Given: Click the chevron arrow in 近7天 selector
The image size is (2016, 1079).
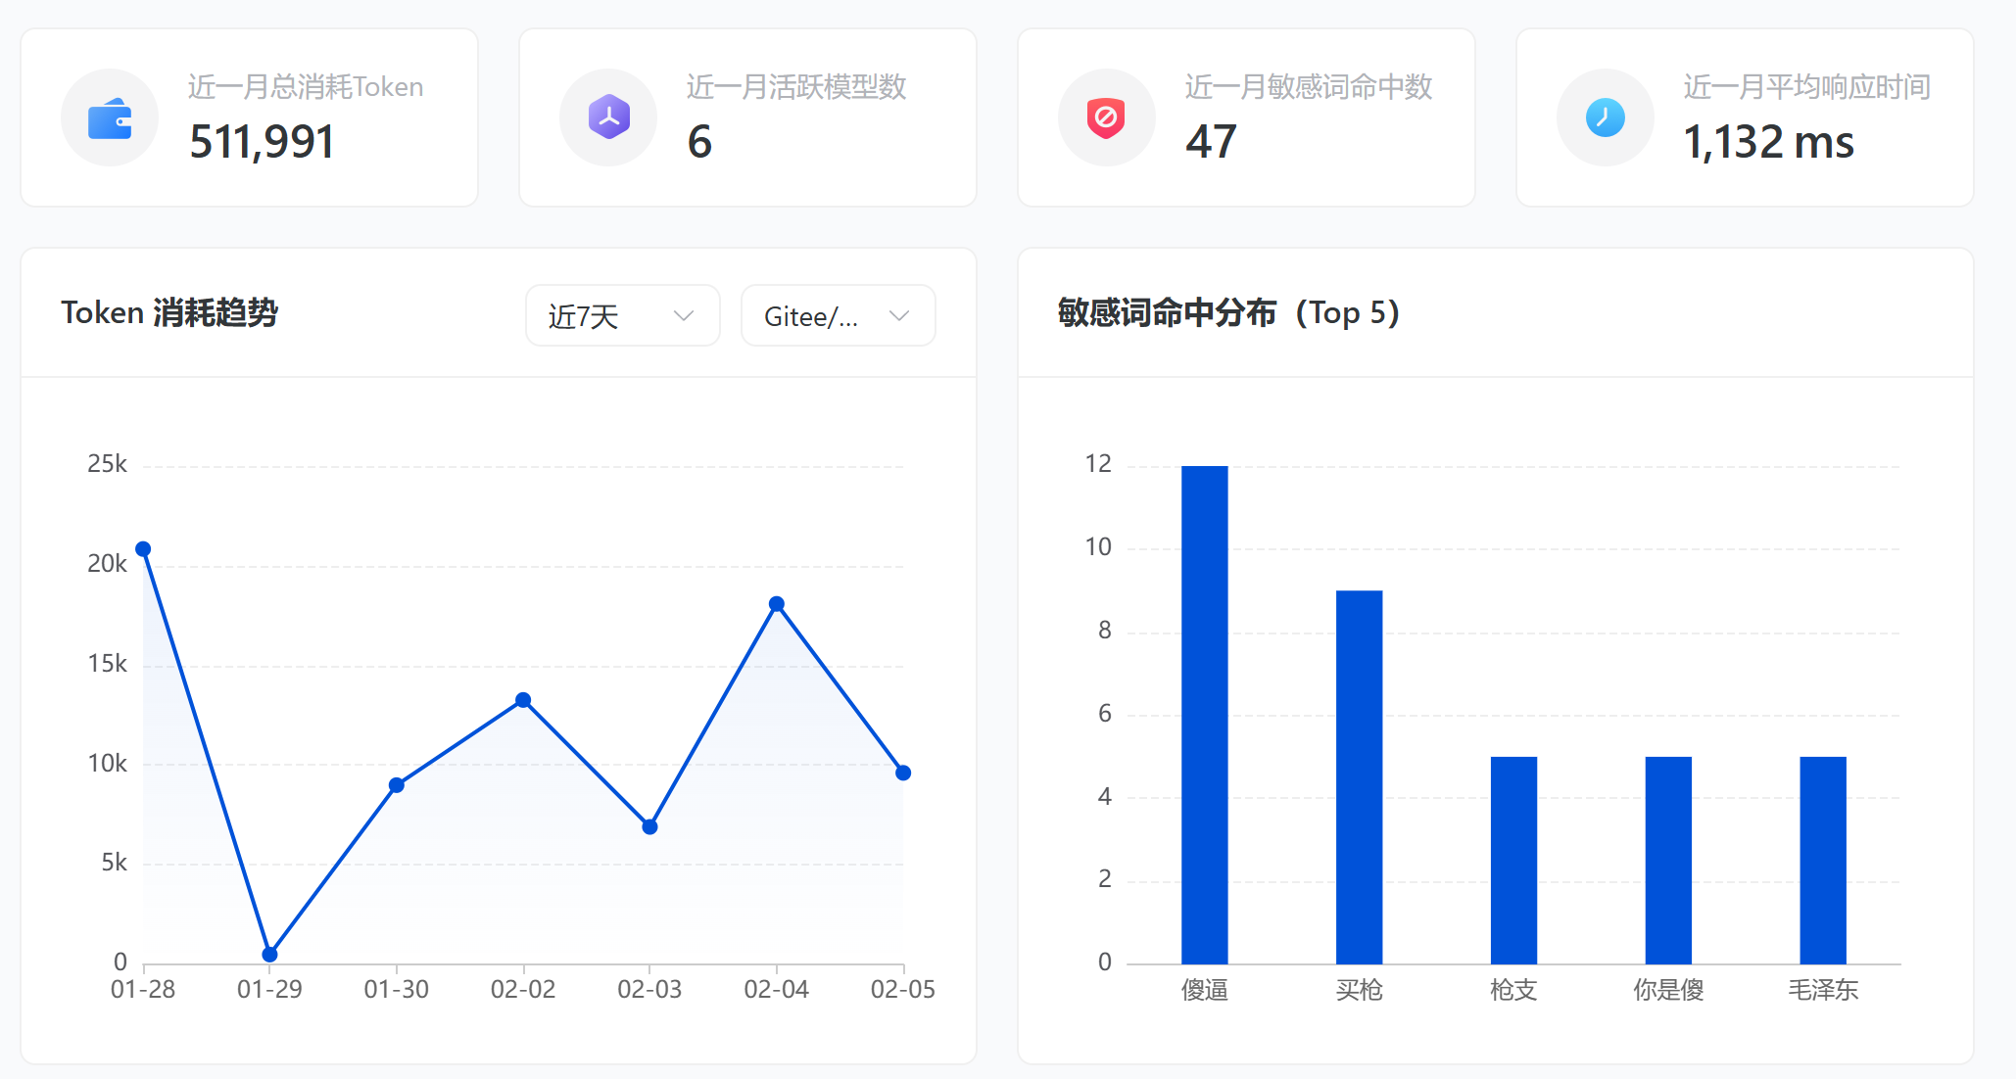Looking at the screenshot, I should pos(684,316).
